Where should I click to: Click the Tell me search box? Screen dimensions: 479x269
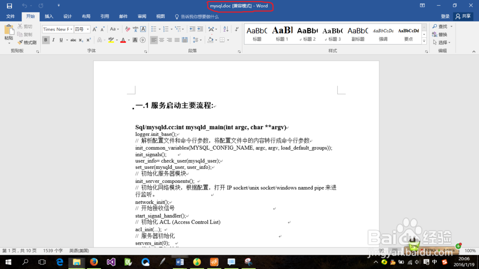(x=197, y=16)
